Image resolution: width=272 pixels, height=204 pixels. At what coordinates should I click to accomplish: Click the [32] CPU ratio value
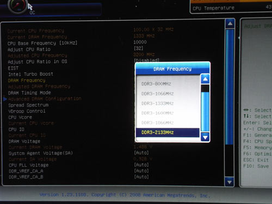click(138, 48)
